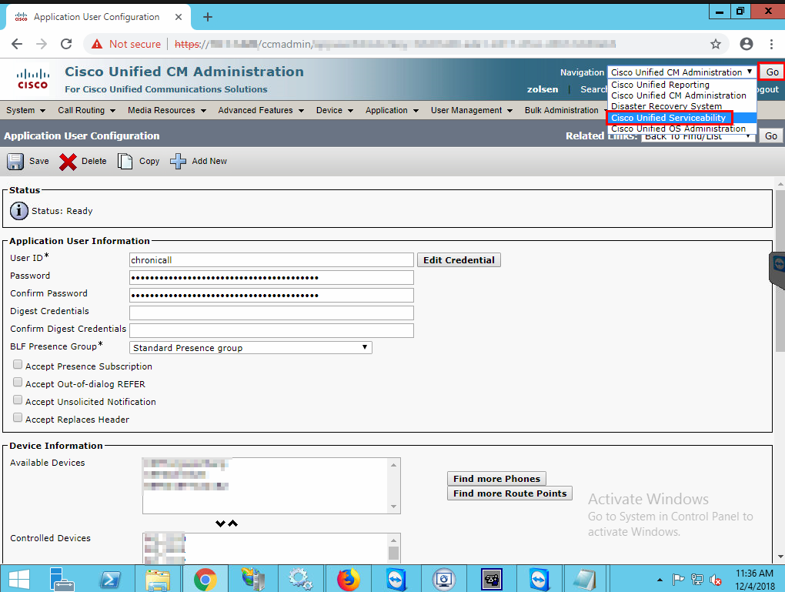785x592 pixels.
Task: Move selected device up with up arrow
Action: coord(232,523)
